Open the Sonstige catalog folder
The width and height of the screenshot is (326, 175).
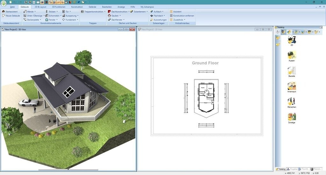(292, 117)
